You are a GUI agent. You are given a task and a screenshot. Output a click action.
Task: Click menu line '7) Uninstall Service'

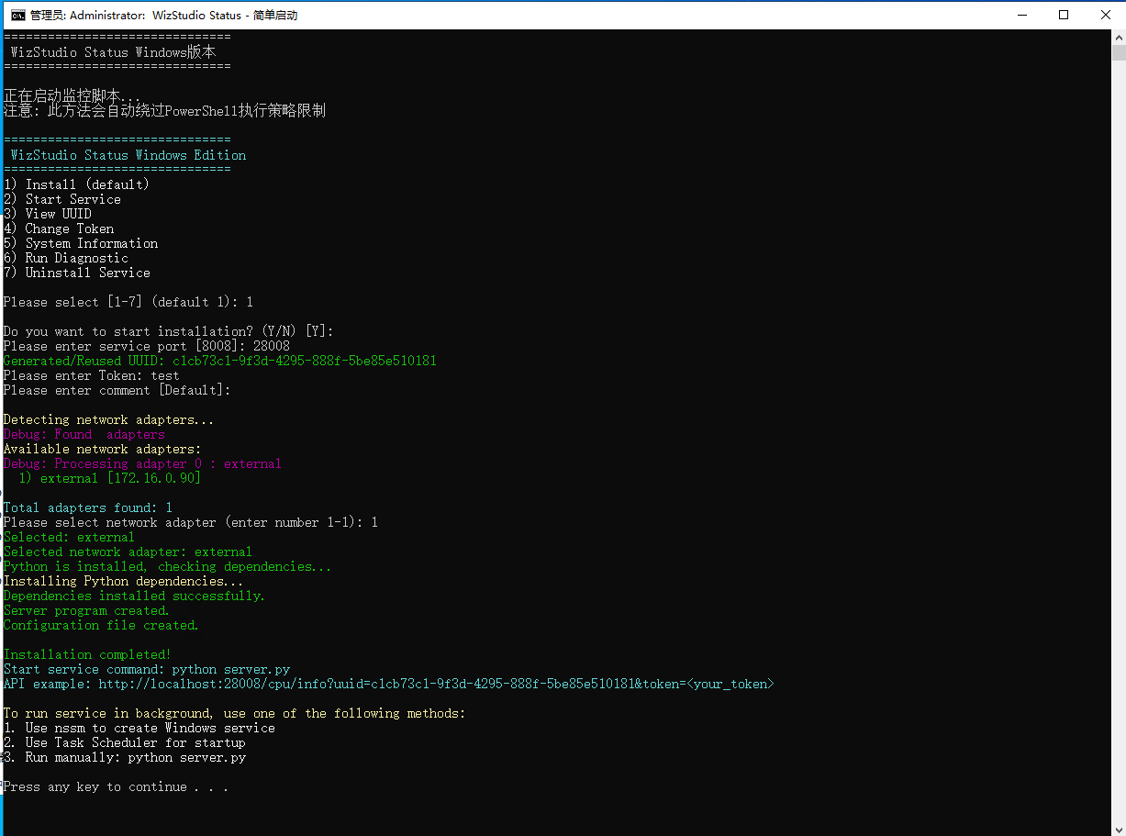click(77, 273)
